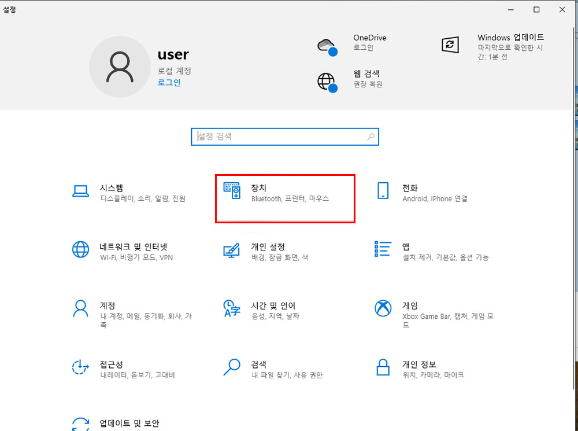This screenshot has height=431, width=578.
Task: Click the description 내 파일 찾기, 사용 권한
Action: pyautogui.click(x=287, y=375)
